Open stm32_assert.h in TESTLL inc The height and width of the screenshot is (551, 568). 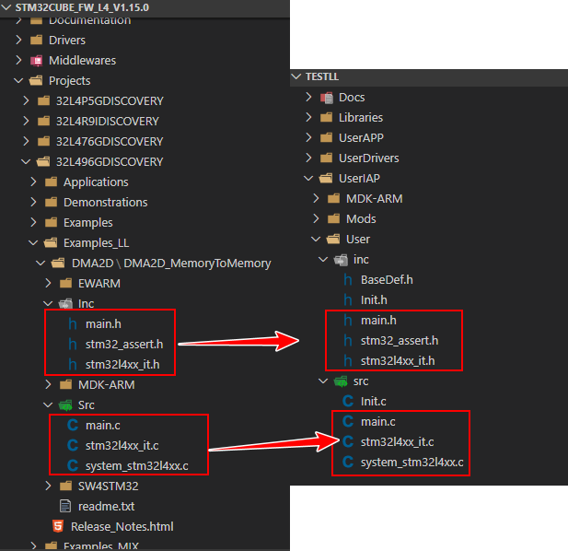[x=400, y=341]
